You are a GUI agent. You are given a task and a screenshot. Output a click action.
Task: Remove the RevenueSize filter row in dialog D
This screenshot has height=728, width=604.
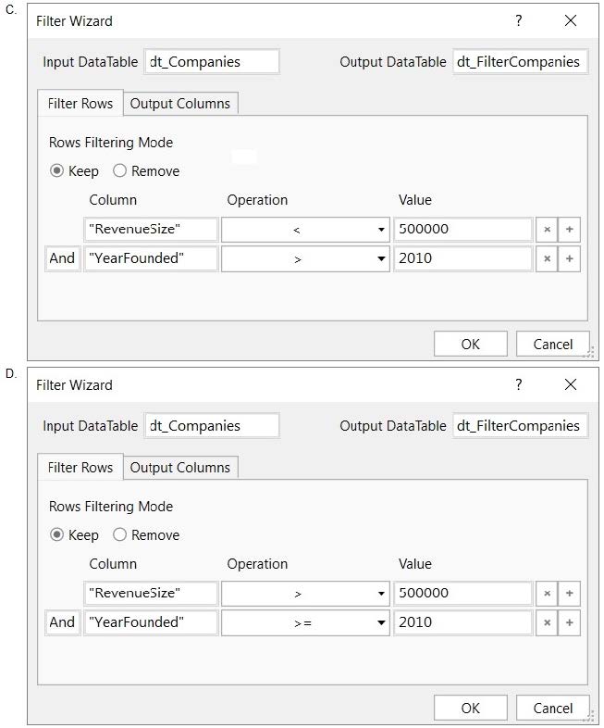click(547, 594)
